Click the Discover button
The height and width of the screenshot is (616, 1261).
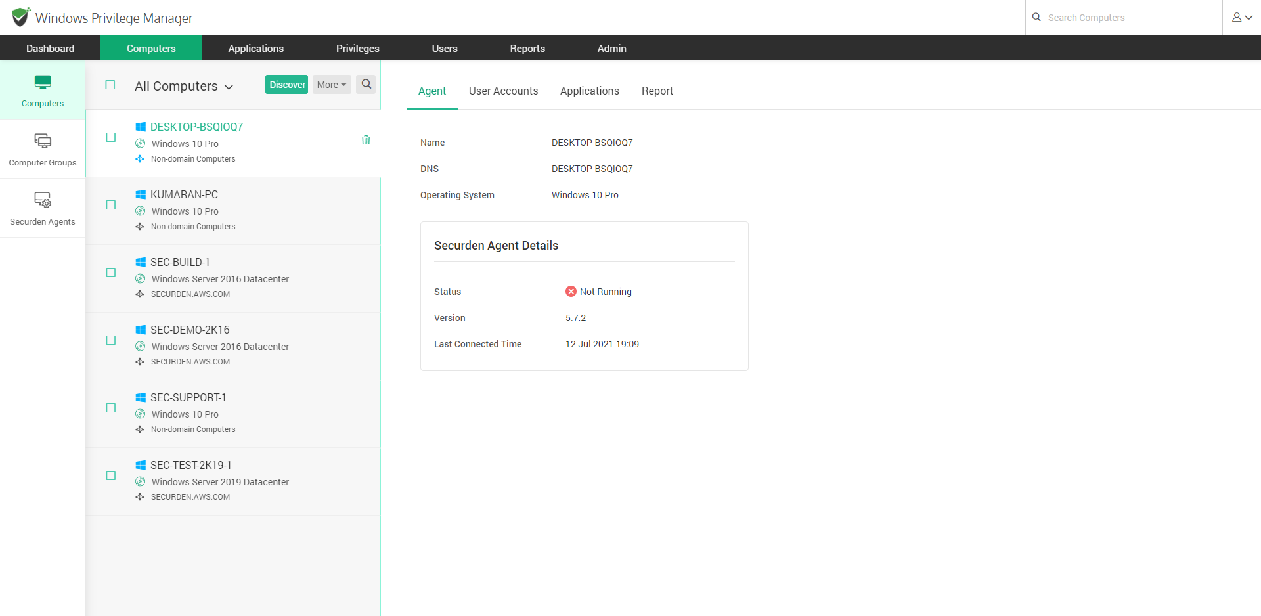[x=286, y=84]
